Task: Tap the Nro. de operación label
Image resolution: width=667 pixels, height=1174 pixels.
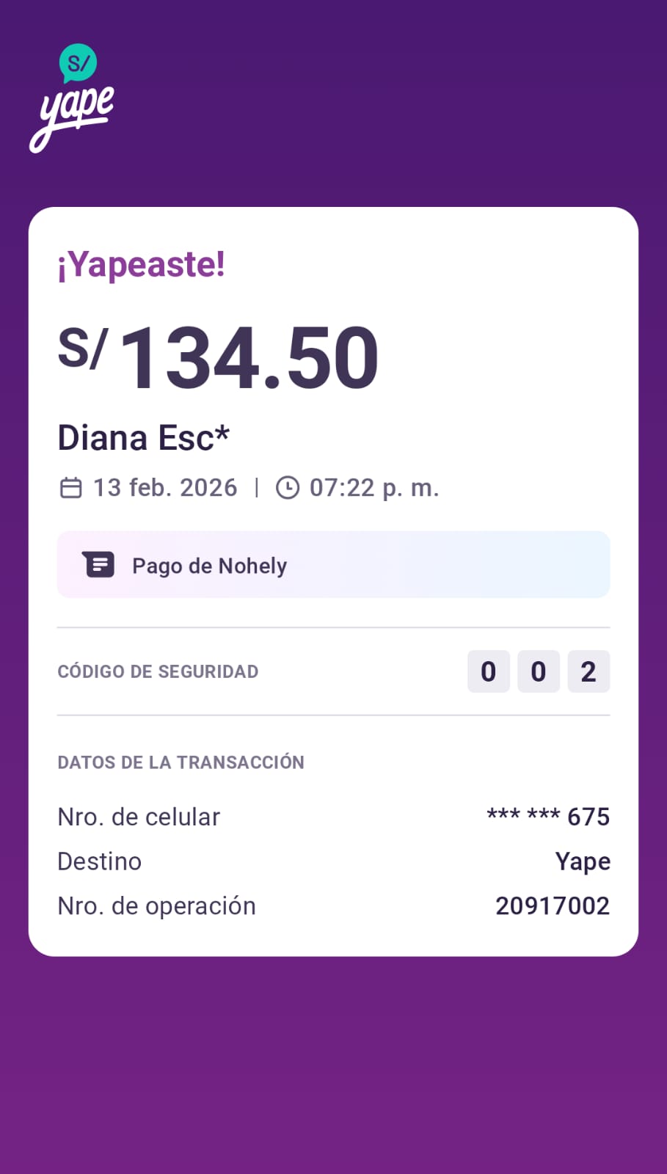Action: click(156, 906)
